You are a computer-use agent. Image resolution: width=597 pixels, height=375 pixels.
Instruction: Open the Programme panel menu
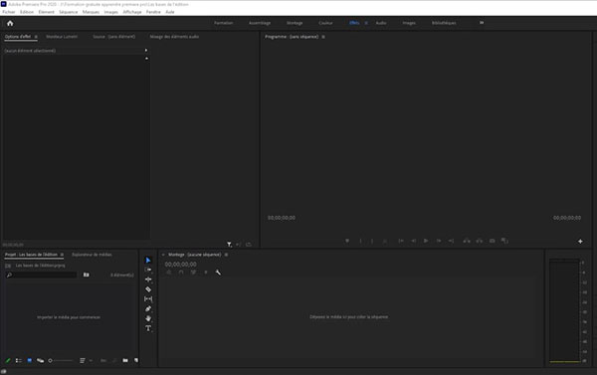point(323,37)
